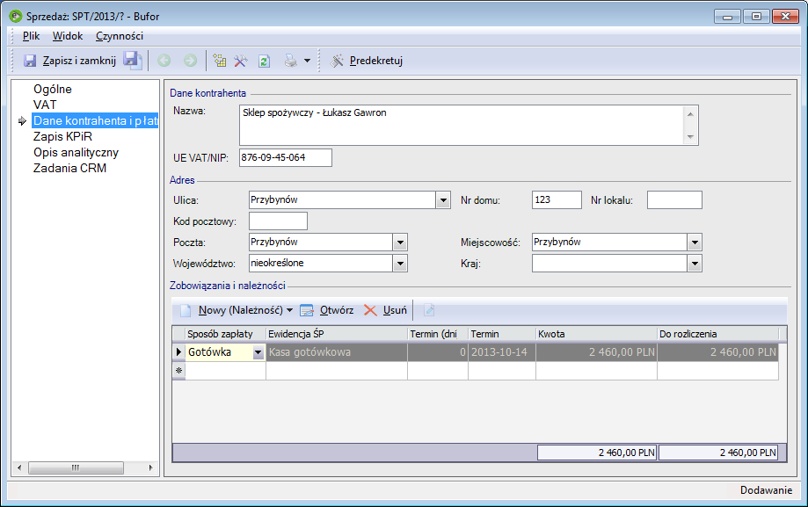Minimize the Sprzedaż window

click(727, 17)
